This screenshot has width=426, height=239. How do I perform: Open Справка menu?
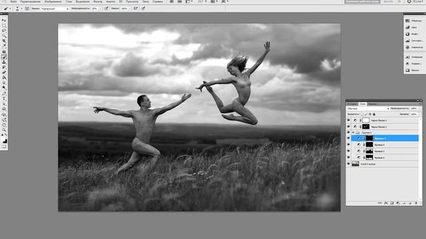pos(158,1)
